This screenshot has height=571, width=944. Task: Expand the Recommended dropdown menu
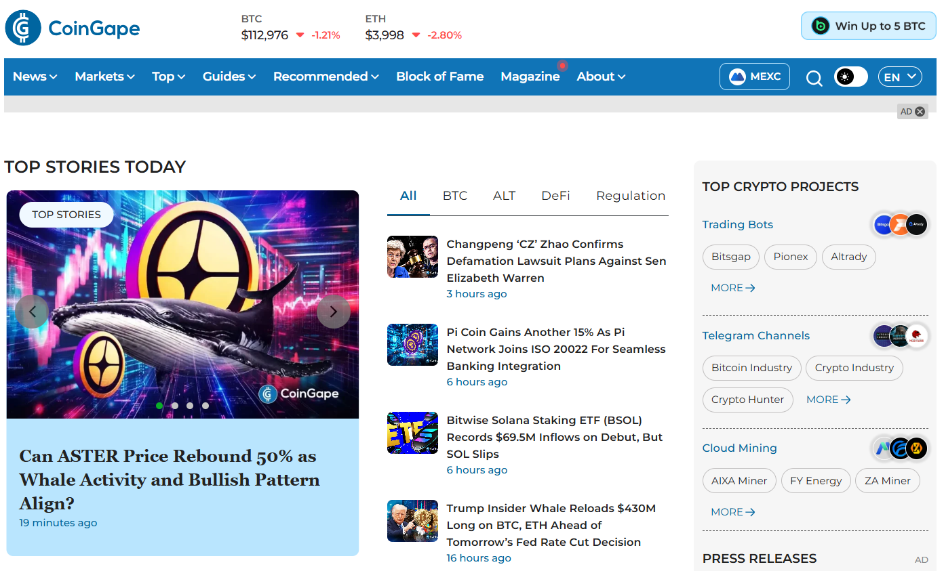(x=326, y=77)
